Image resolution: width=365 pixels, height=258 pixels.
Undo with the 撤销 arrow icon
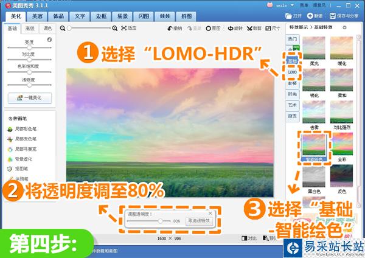coord(170,29)
